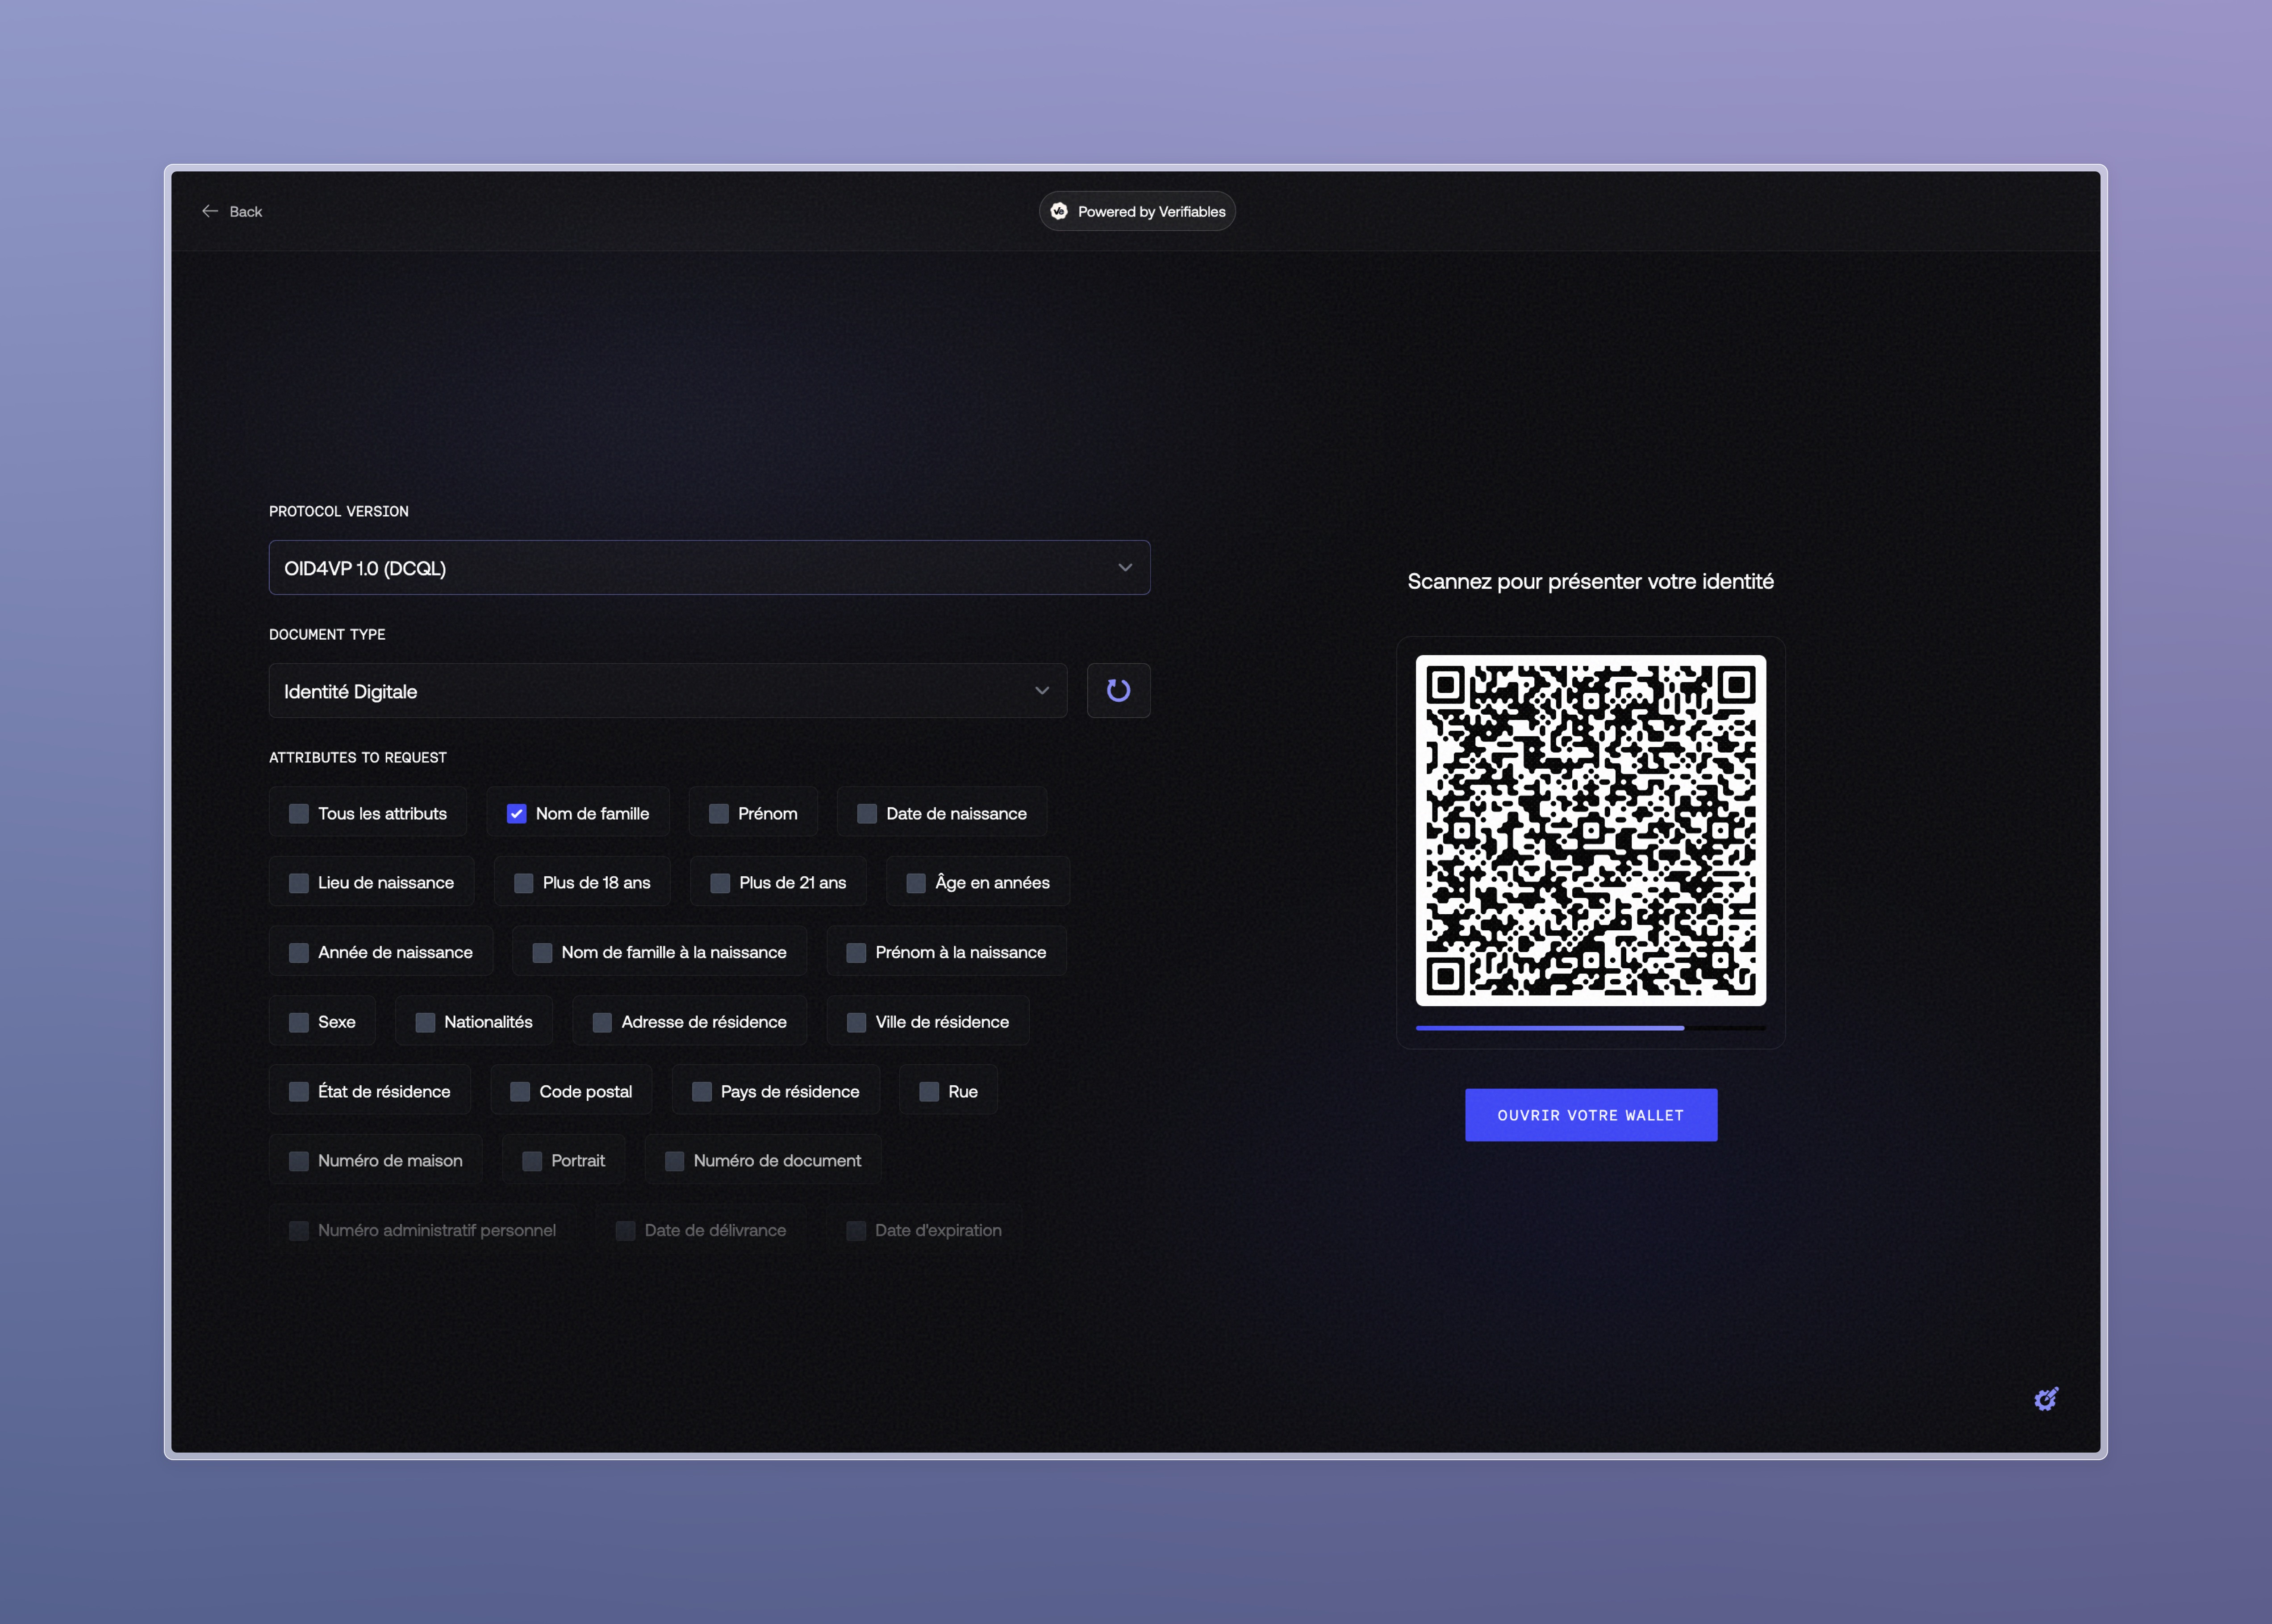Viewport: 2272px width, 1624px height.
Task: Click the QR expiry progress bar
Action: [1591, 1027]
